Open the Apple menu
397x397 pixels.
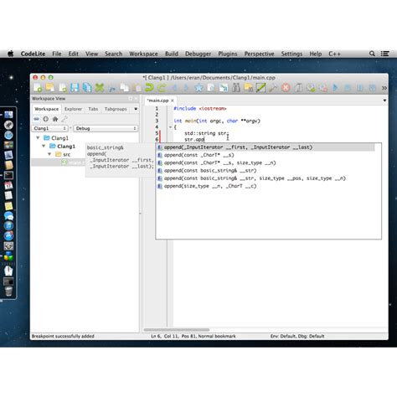pos(11,54)
